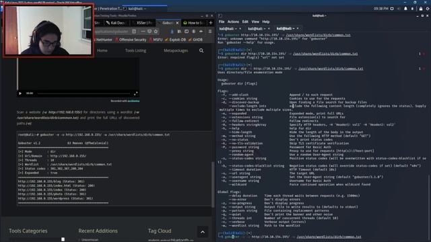Open Exploit-DB bookmark
The image size is (431, 242).
(x=176, y=40)
